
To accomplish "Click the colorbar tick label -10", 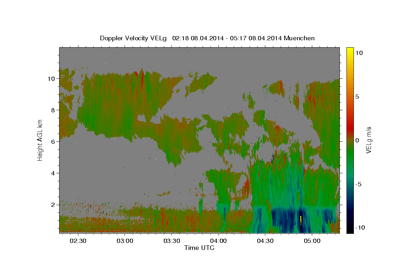I will [x=361, y=228].
